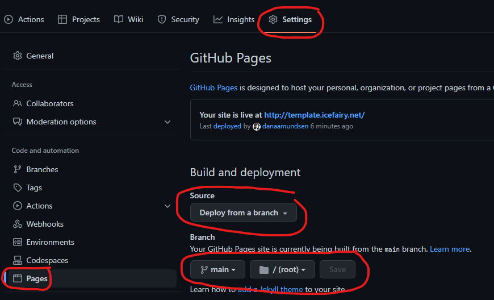The width and height of the screenshot is (494, 300).
Task: Click the Access section label
Action: tap(22, 85)
